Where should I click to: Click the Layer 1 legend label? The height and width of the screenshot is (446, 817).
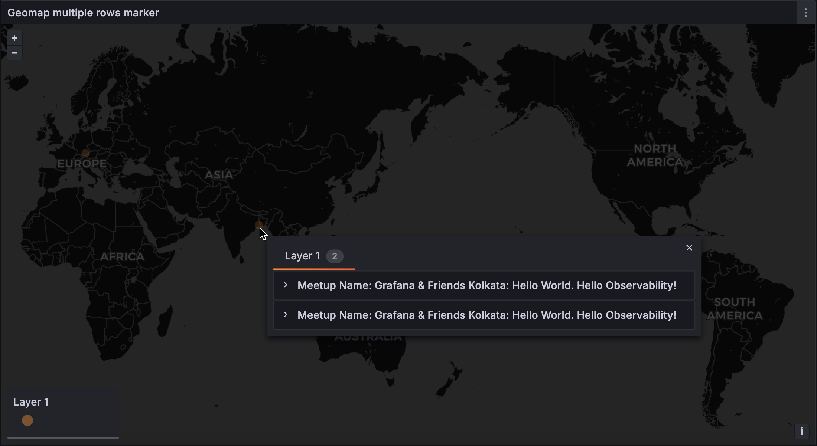click(x=31, y=402)
